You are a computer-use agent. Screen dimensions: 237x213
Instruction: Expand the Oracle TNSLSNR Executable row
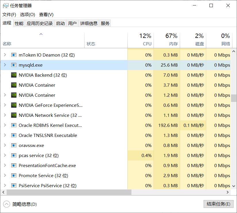(x=5, y=135)
